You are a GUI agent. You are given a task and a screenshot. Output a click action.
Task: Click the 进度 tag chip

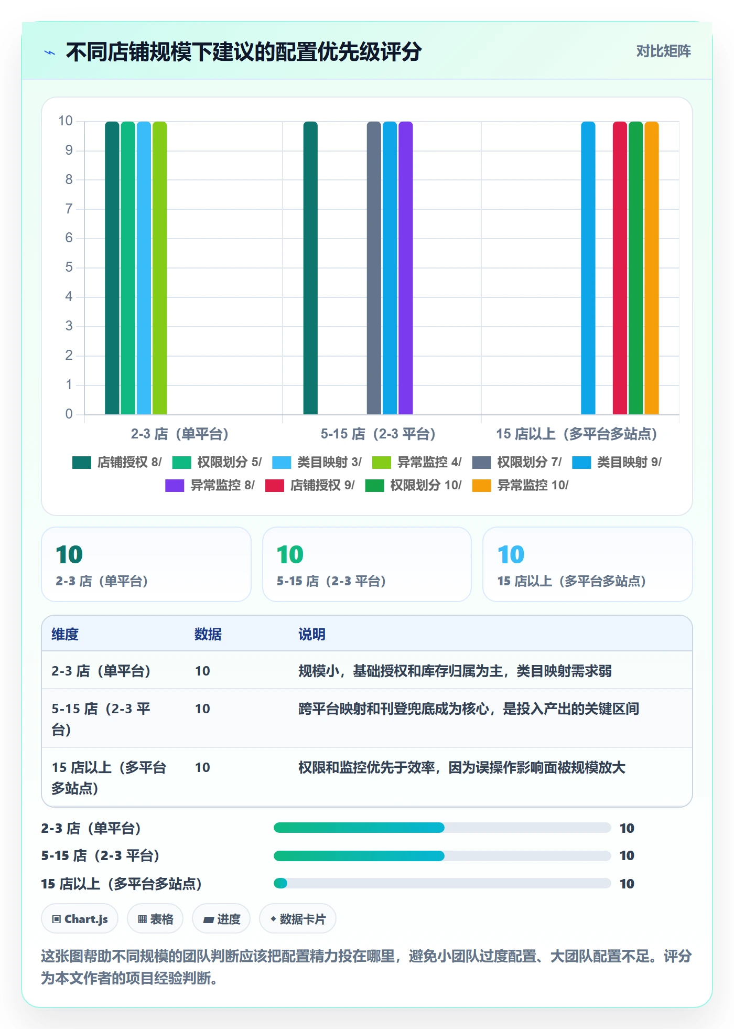coord(221,919)
